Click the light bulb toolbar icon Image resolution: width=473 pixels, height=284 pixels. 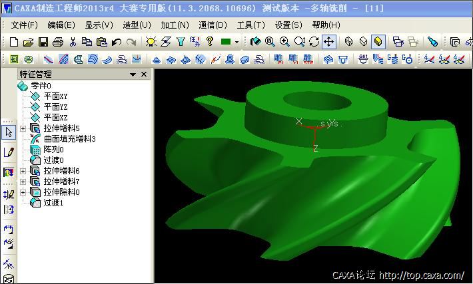click(151, 41)
